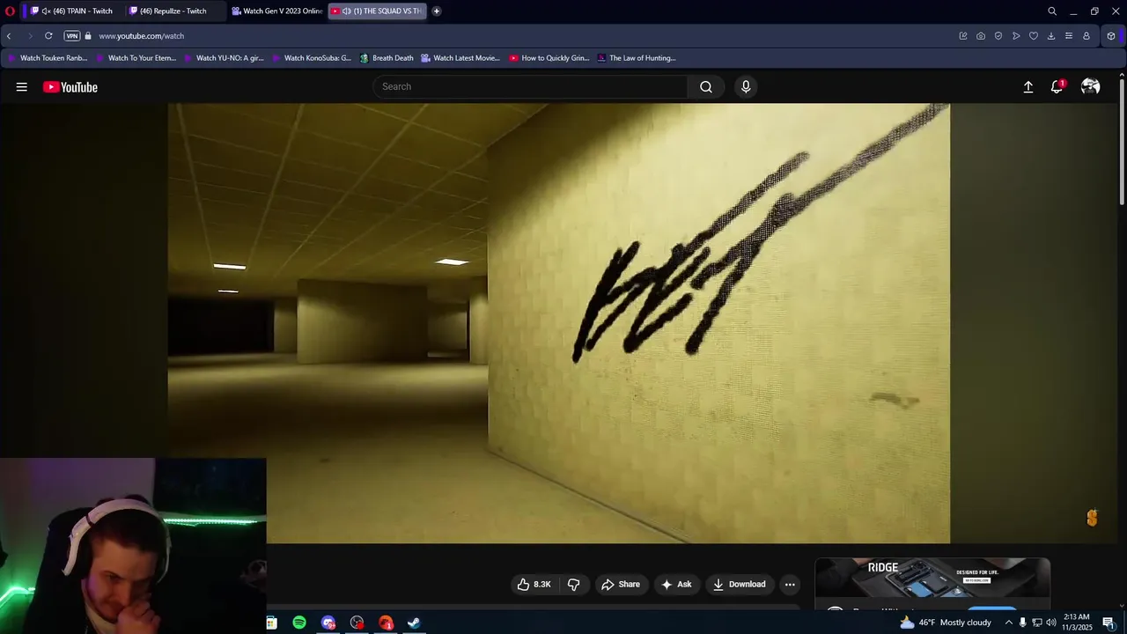
Task: Open Easy Setup sliders icon
Action: [1069, 36]
